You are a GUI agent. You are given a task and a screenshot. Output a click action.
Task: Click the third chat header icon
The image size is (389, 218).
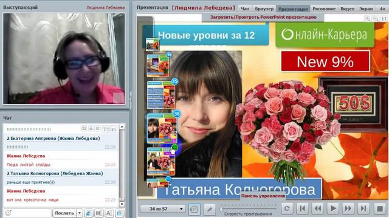pos(98,128)
